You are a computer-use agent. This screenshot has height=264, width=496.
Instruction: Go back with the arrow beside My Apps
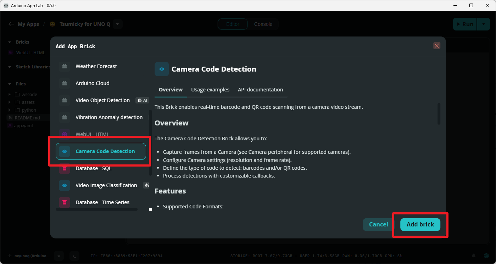pos(11,24)
